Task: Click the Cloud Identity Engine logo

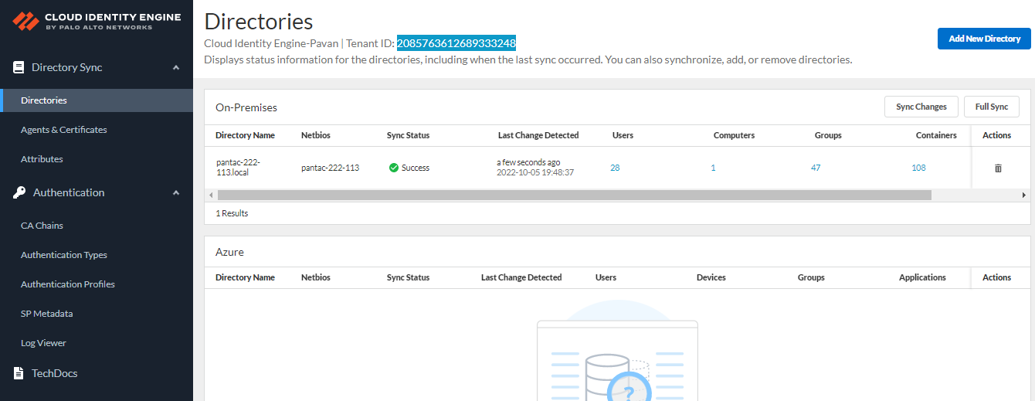Action: [97, 21]
